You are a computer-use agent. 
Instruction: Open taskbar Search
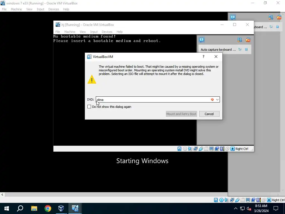point(20,208)
